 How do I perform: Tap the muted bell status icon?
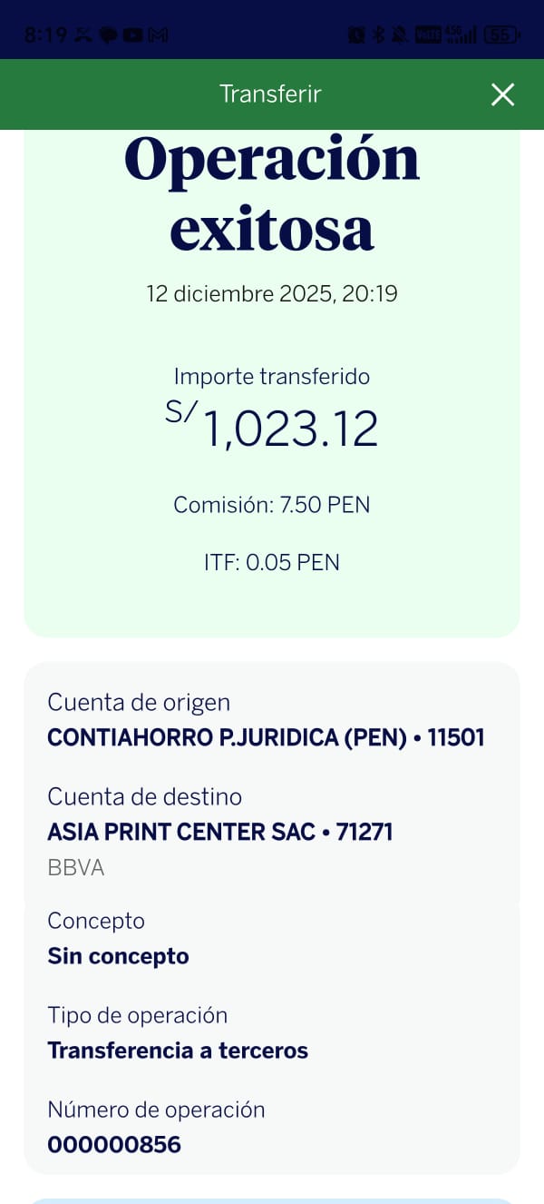click(x=399, y=35)
